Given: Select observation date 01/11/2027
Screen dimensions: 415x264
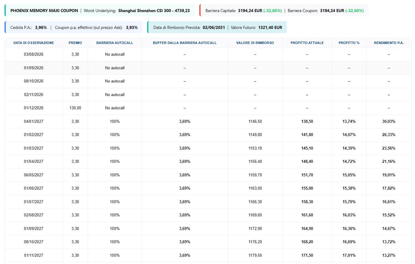Looking at the screenshot, I should pyautogui.click(x=34, y=255).
